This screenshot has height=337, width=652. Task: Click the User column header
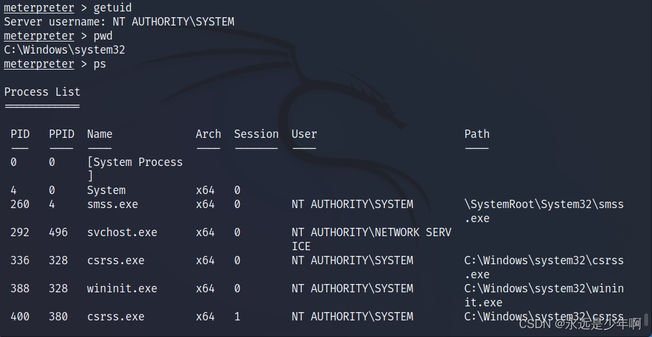(x=304, y=134)
